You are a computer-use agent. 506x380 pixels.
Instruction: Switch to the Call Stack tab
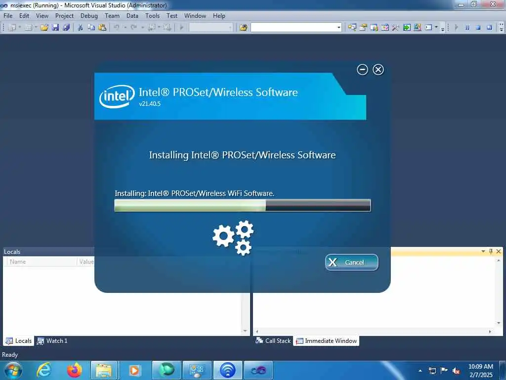[x=273, y=341]
